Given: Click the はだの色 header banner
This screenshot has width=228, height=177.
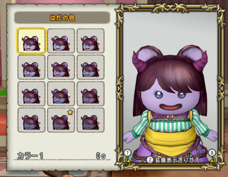Looking at the screenshot, I should [62, 18].
